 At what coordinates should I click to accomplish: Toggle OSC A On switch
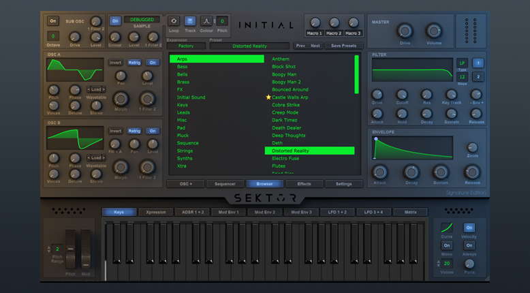pyautogui.click(x=153, y=63)
